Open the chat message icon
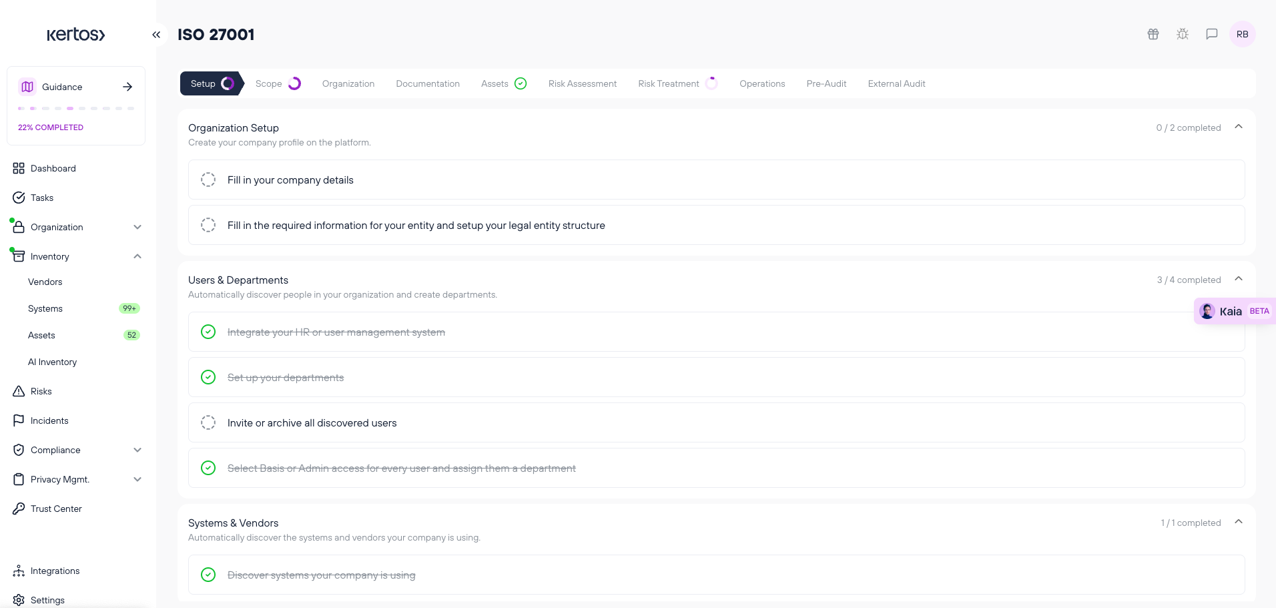 (1212, 34)
